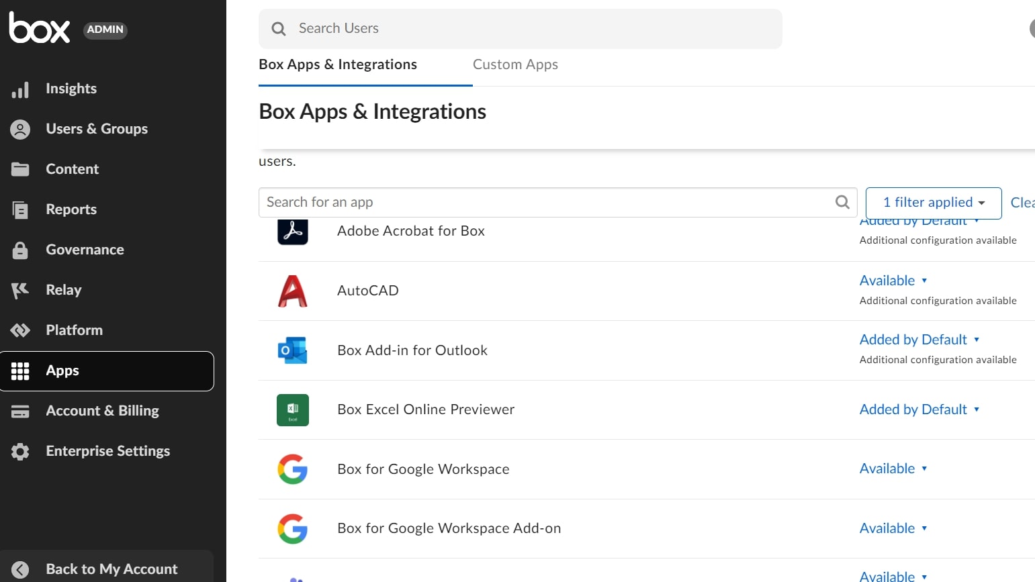Click the Insights bar chart icon

(20, 89)
